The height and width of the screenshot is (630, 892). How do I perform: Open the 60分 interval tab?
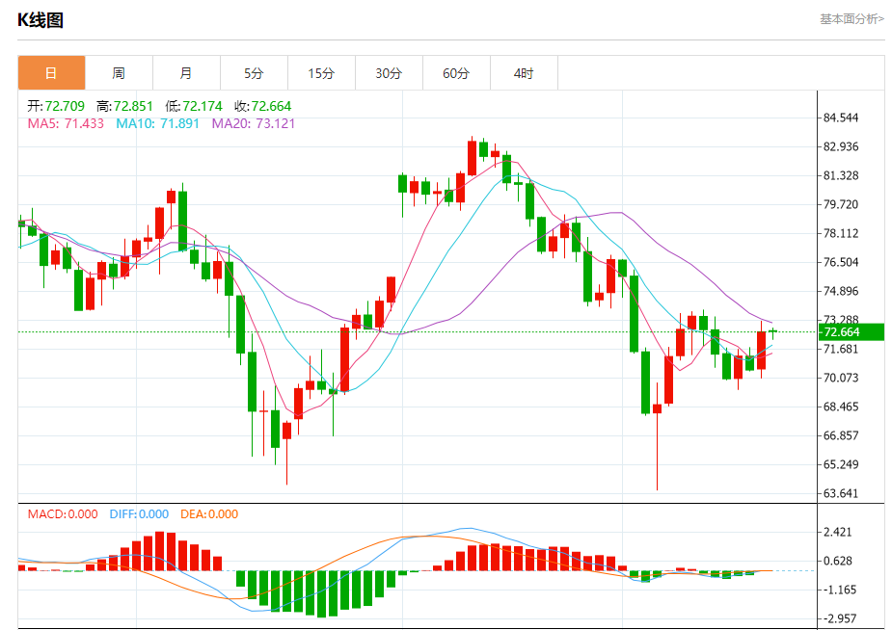pyautogui.click(x=456, y=72)
